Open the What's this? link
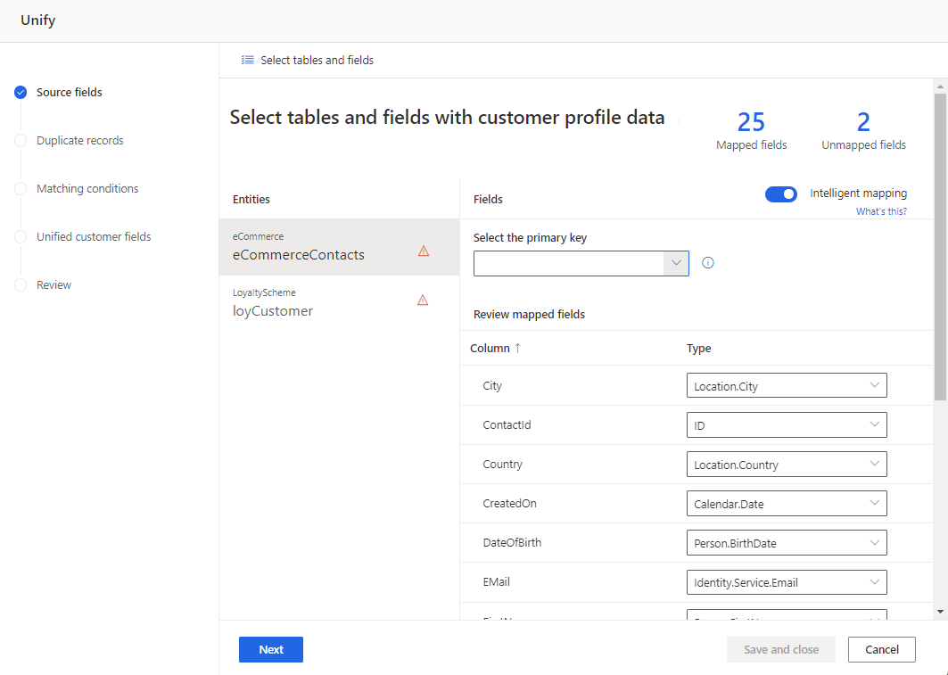This screenshot has height=675, width=948. point(881,211)
